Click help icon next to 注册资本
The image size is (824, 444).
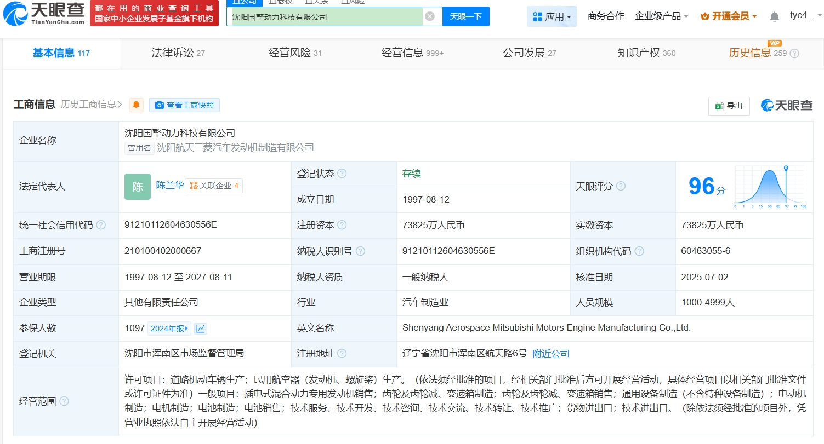[x=342, y=225]
